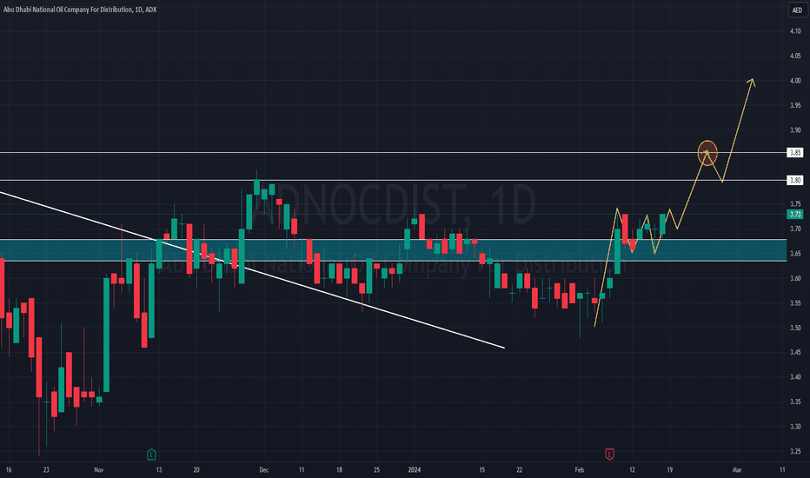Click the 15 date axis label

point(482,469)
